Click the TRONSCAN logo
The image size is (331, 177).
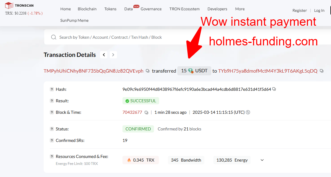coord(19,5)
